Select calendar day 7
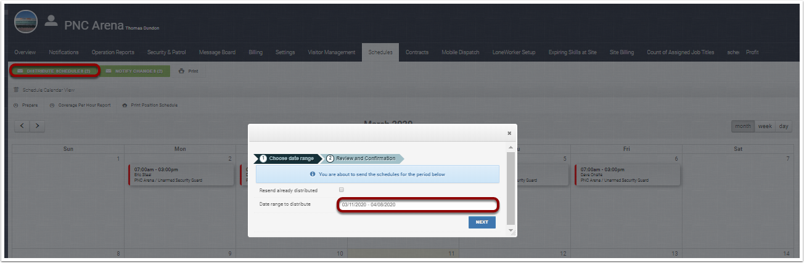This screenshot has width=804, height=263. pyautogui.click(x=787, y=159)
